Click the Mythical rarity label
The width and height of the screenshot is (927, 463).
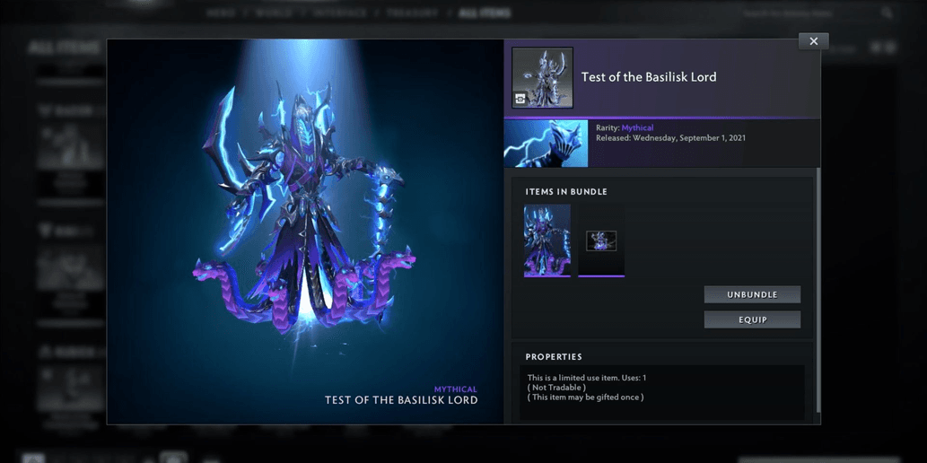637,128
